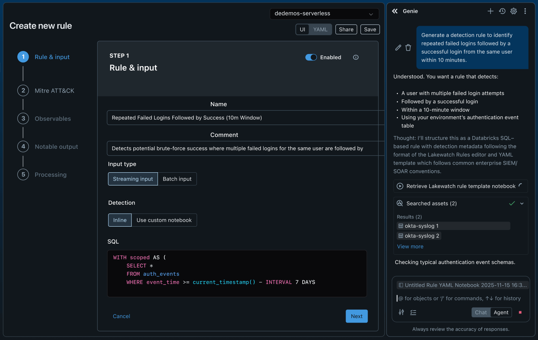538x340 pixels.
Task: Go to Mitre ATT&CK step
Action: pos(54,91)
